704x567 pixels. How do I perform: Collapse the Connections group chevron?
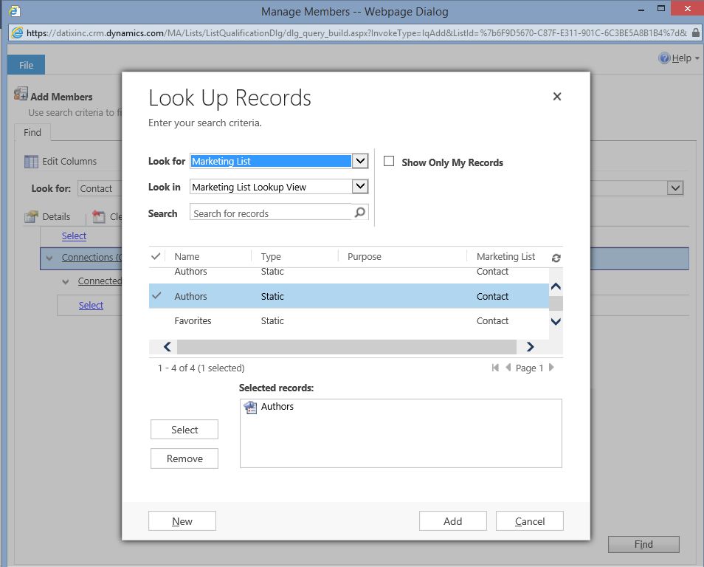tap(49, 258)
